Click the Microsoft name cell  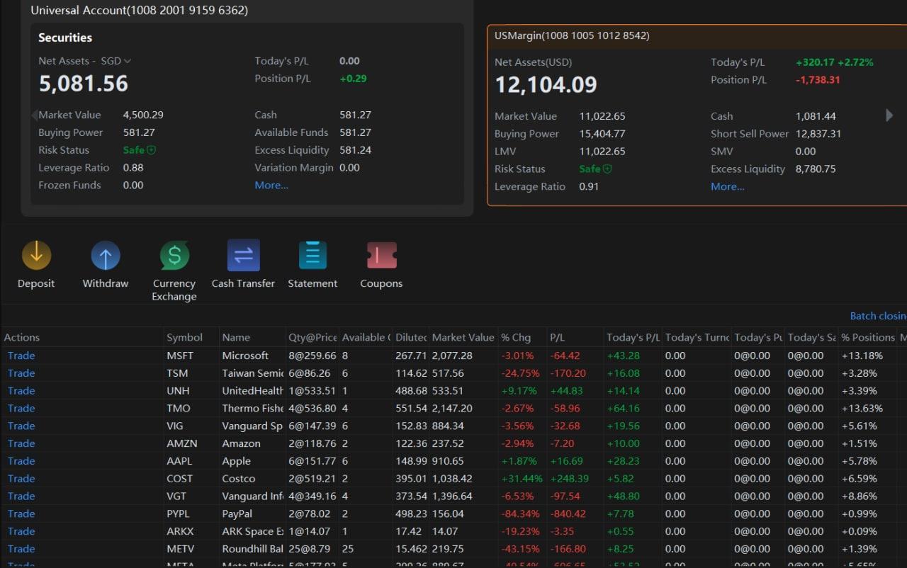(245, 356)
